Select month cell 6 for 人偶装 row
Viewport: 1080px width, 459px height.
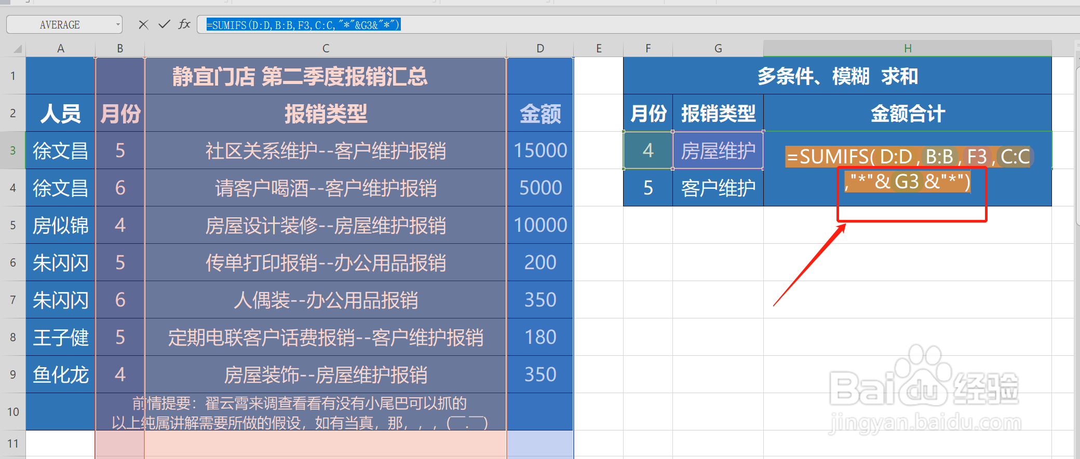pyautogui.click(x=120, y=300)
